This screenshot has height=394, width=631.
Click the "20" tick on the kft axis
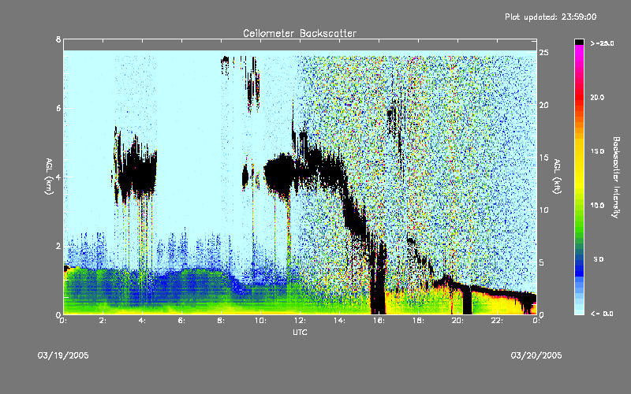click(x=543, y=105)
